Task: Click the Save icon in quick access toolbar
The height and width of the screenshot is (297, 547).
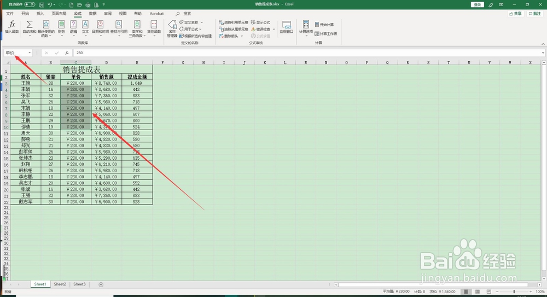Action: point(42,4)
